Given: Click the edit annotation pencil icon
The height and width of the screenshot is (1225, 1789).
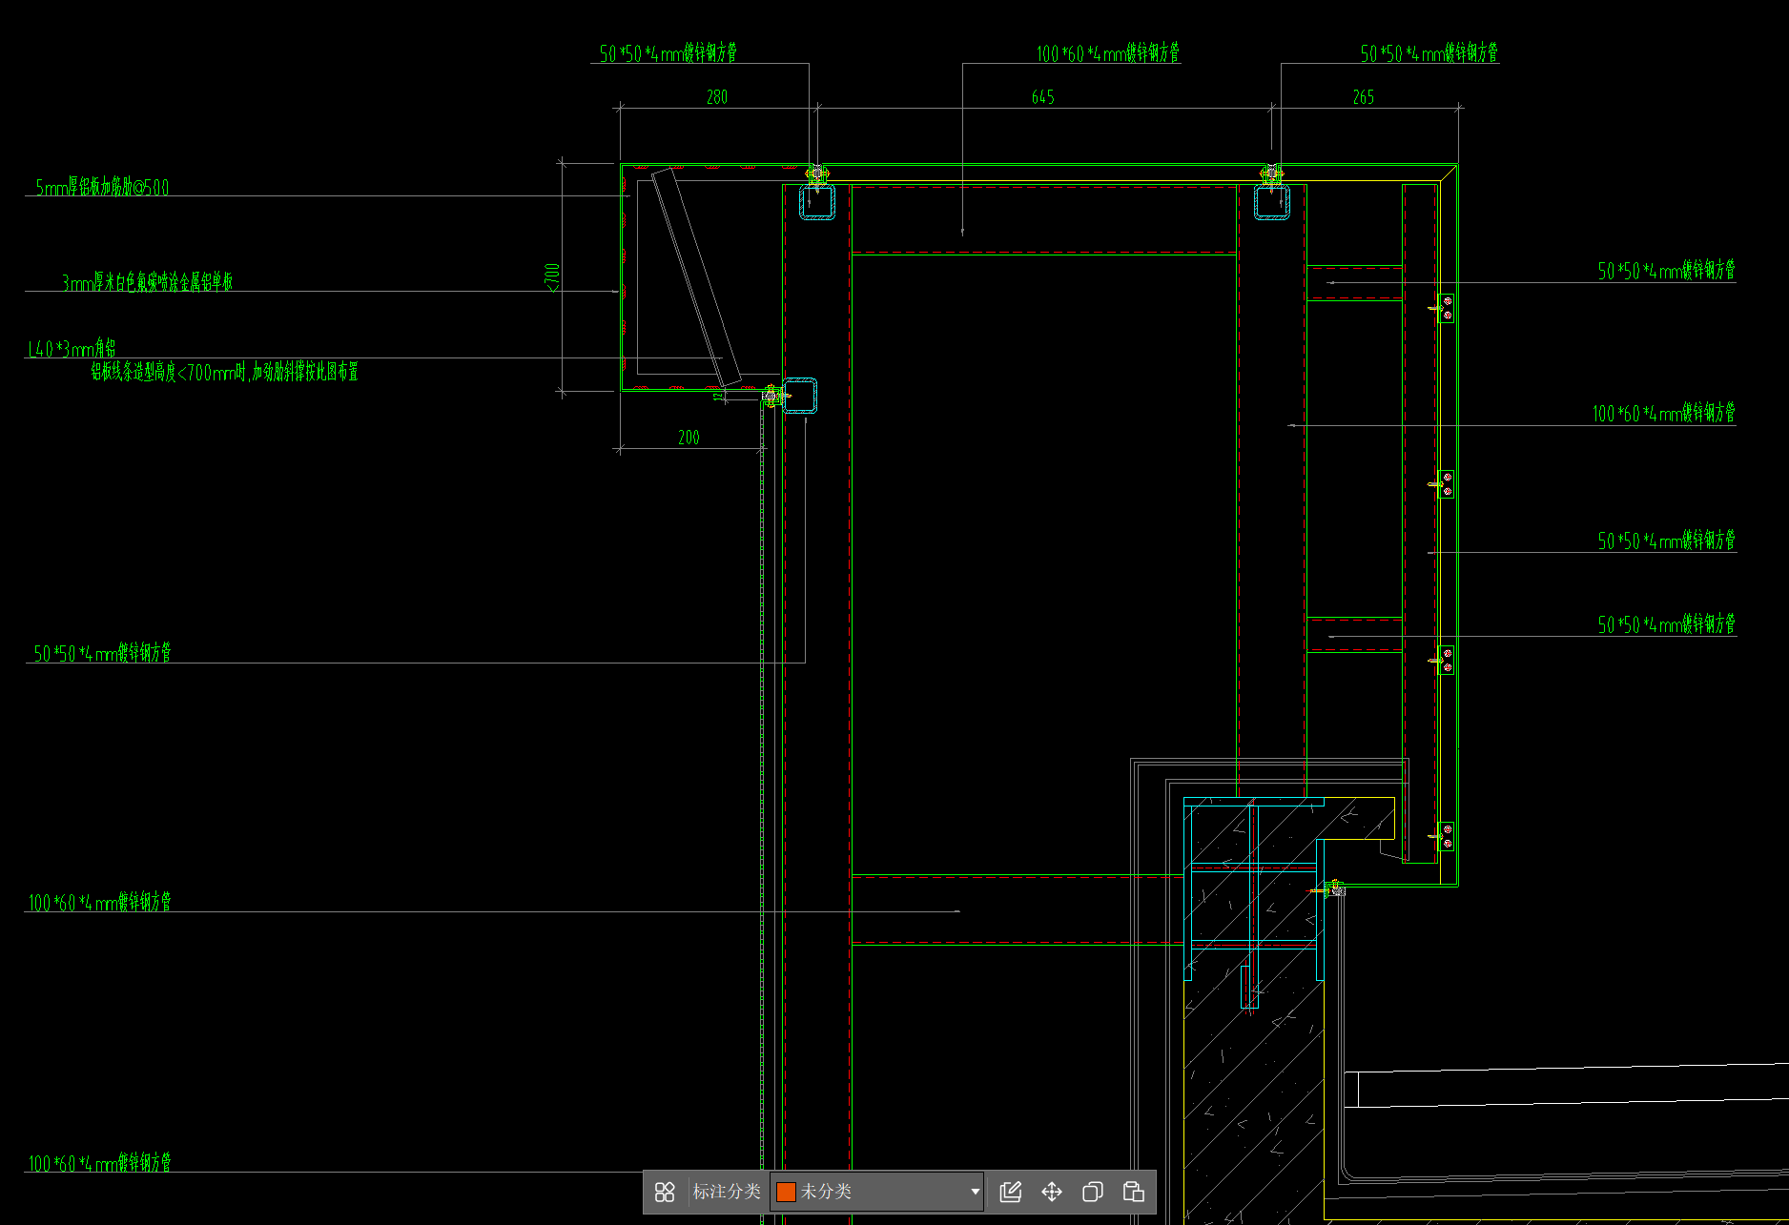Looking at the screenshot, I should click(x=1011, y=1192).
